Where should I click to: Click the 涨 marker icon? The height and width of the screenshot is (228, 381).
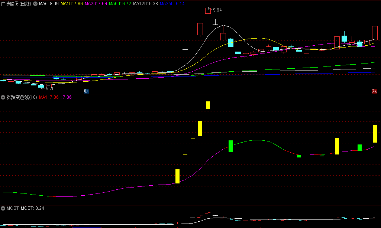[x=374, y=91]
